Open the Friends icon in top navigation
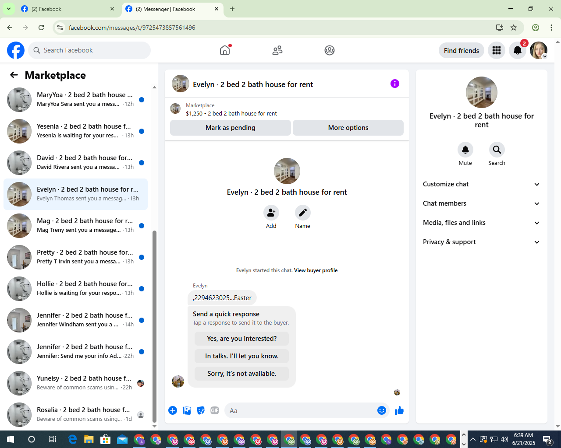561x448 pixels. click(x=277, y=50)
